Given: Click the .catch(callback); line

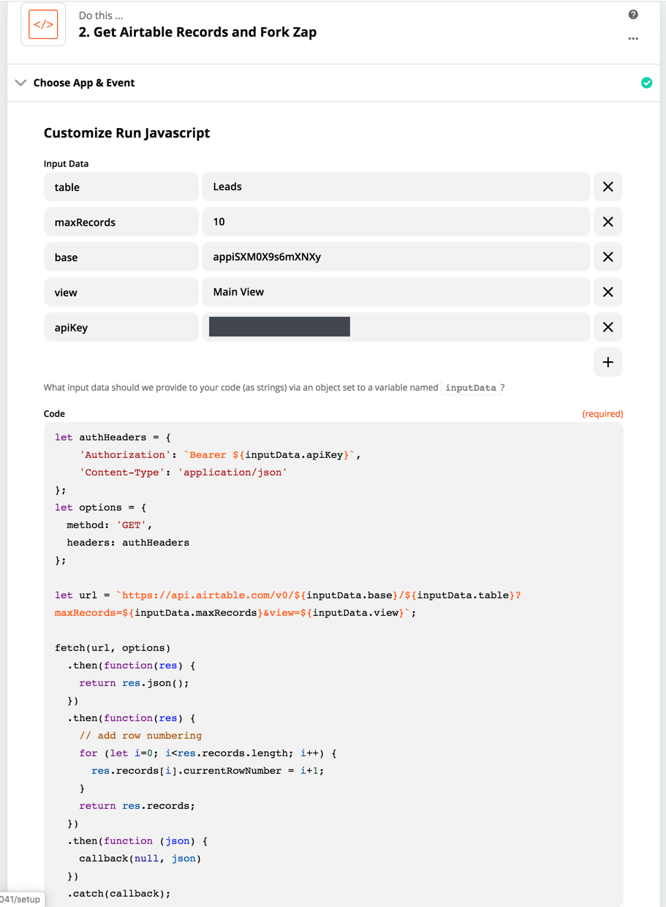Looking at the screenshot, I should tap(118, 893).
